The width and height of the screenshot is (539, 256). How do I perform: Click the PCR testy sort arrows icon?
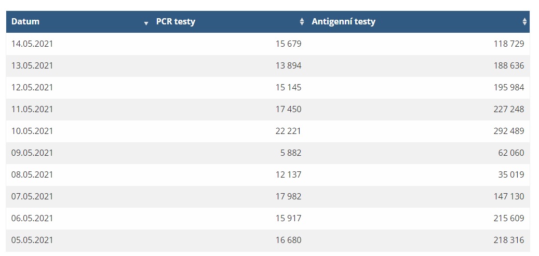[302, 22]
